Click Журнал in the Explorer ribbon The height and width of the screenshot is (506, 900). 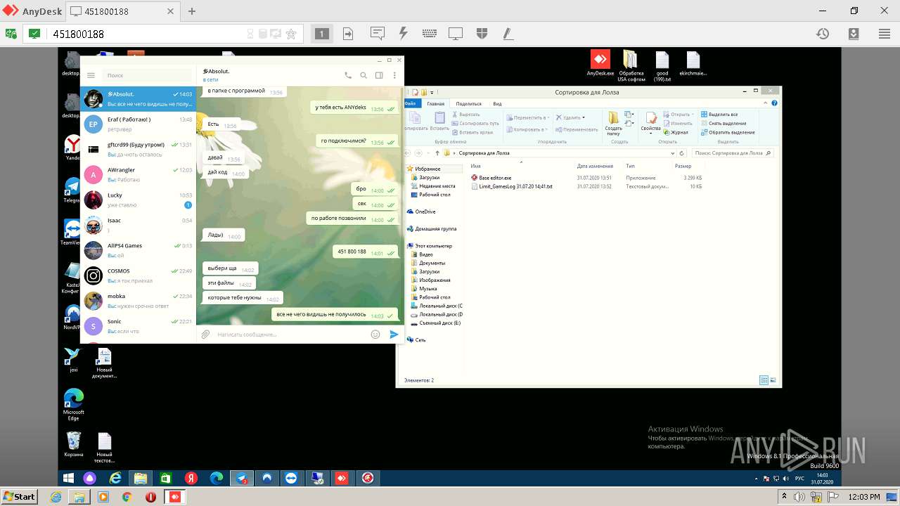[x=676, y=132]
